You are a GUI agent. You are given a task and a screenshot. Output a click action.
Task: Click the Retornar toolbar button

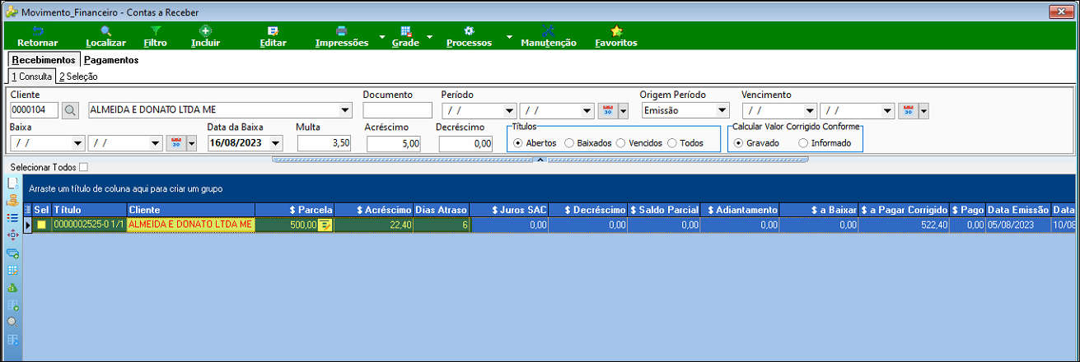(38, 36)
